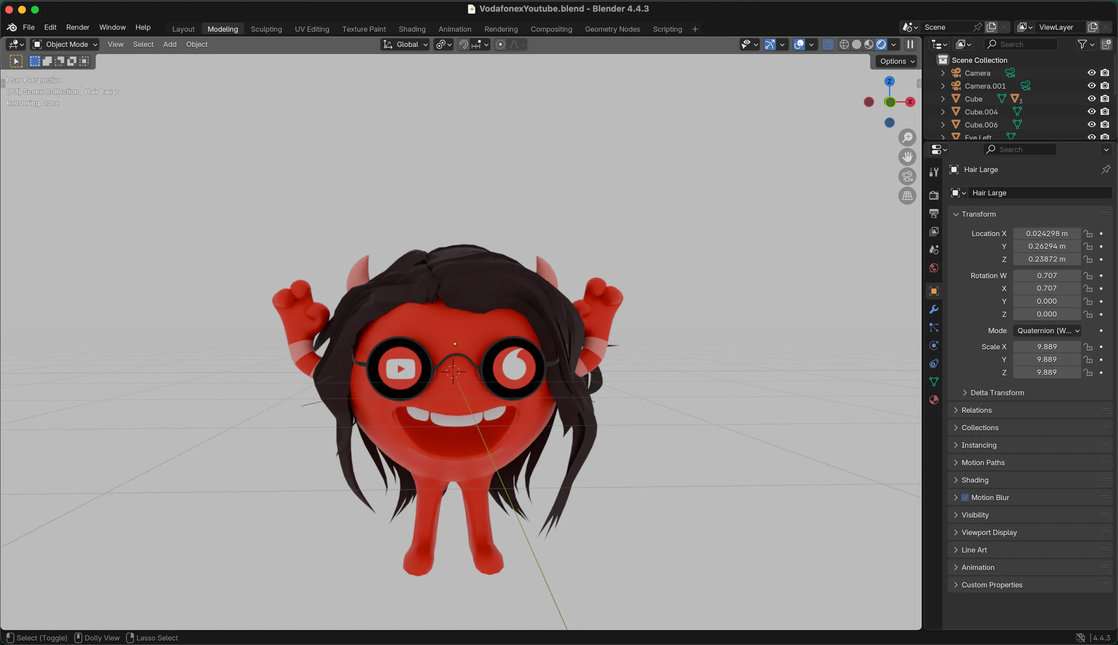Open the Object Data properties tab
1118x645 pixels.
tap(934, 382)
